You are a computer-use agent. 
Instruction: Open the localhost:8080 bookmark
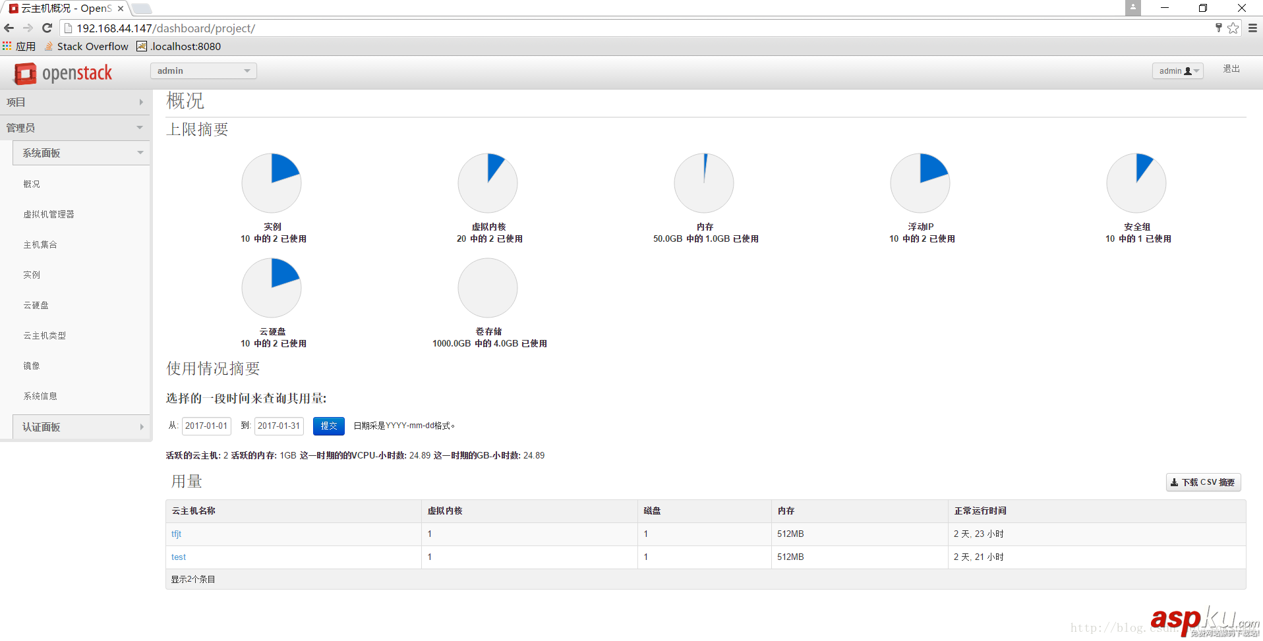179,46
